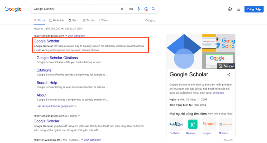
Task: Click Xem hơn 5 mục khác
Action: coord(220,114)
